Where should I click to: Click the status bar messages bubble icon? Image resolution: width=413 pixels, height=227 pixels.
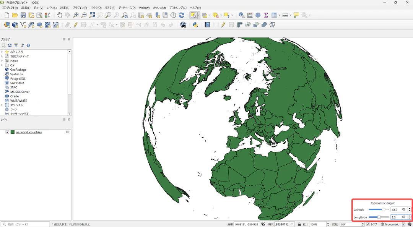pyautogui.click(x=409, y=224)
